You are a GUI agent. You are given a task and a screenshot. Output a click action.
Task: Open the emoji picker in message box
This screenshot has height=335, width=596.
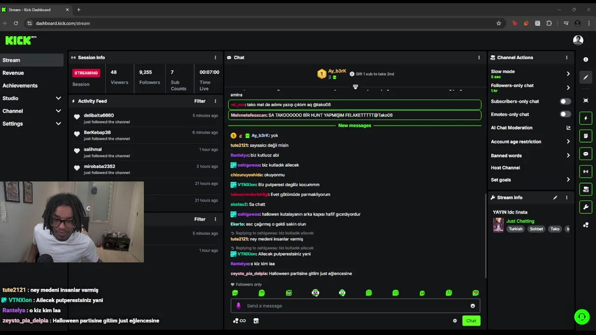[473, 306]
